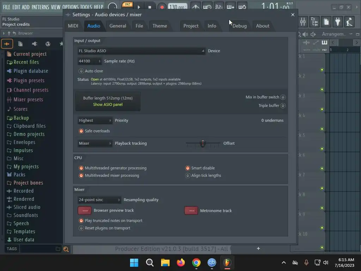The height and width of the screenshot is (271, 361).
Task: Open the PATTERNS menu
Action: pos(40,7)
